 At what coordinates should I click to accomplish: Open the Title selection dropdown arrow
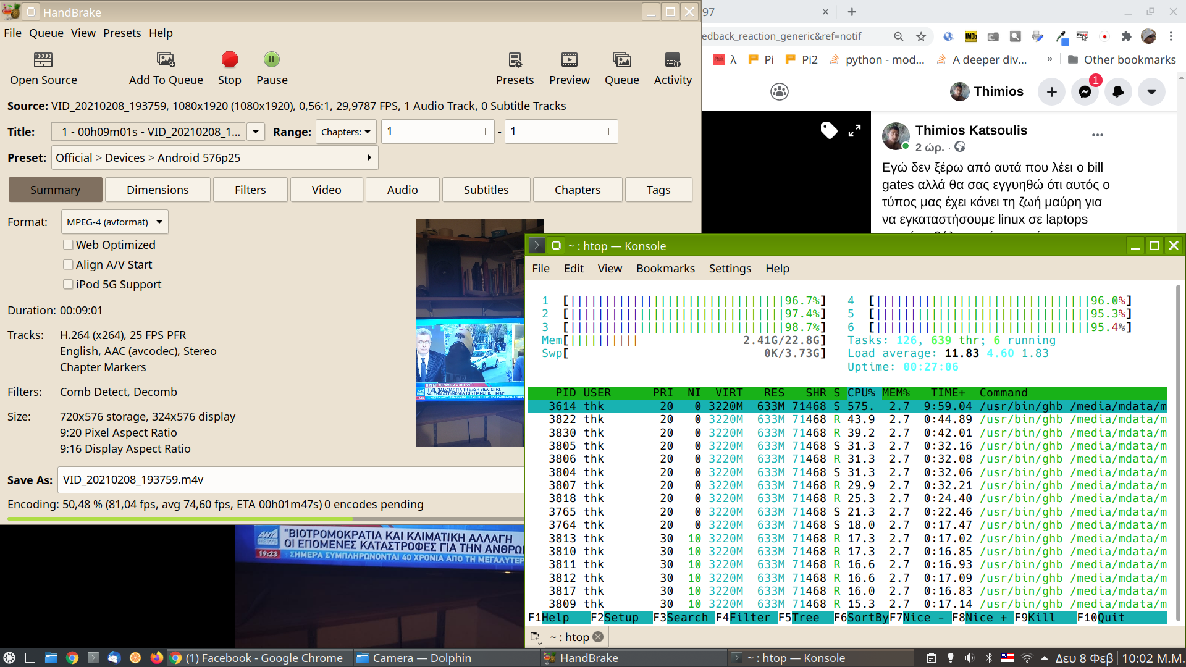pyautogui.click(x=255, y=132)
